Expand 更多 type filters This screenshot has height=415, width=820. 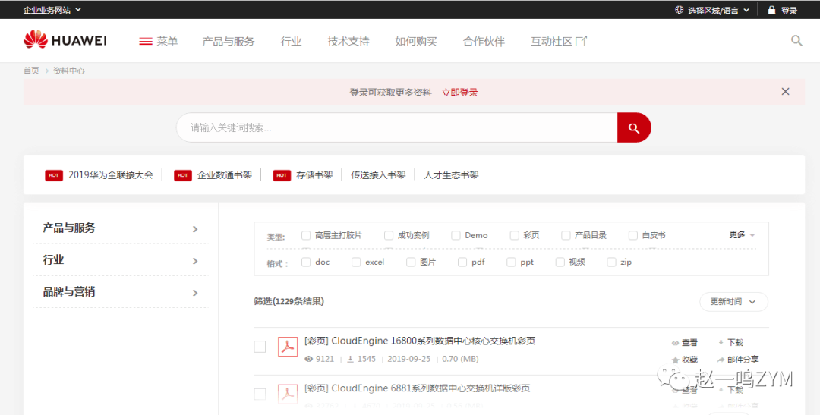(x=742, y=234)
